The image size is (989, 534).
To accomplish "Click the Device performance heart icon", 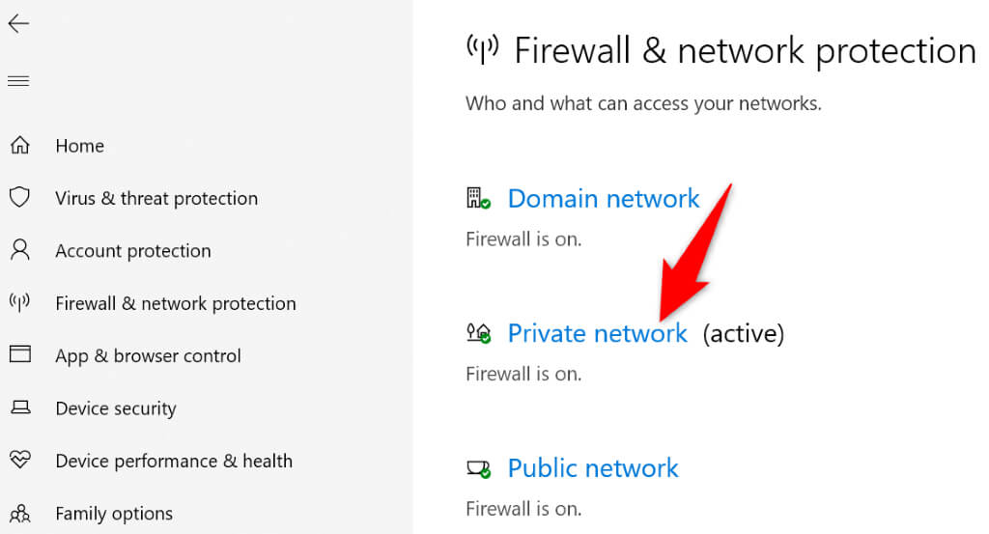I will [19, 461].
